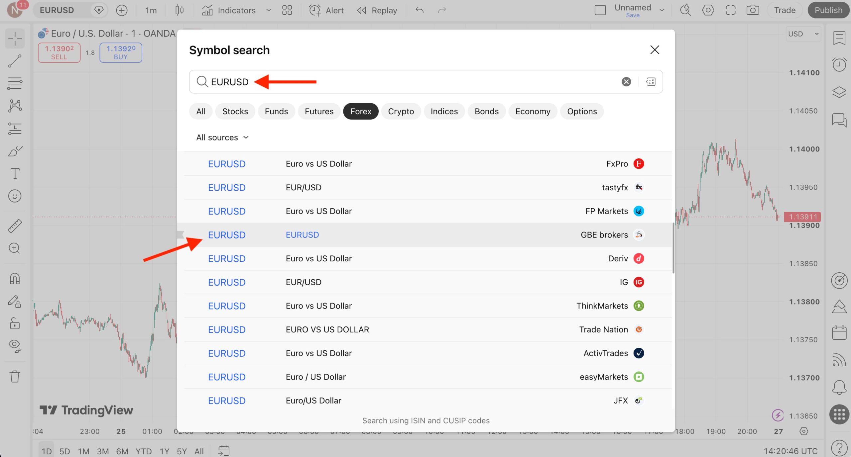This screenshot has height=457, width=851.
Task: Expand the All sources dropdown
Action: [222, 137]
